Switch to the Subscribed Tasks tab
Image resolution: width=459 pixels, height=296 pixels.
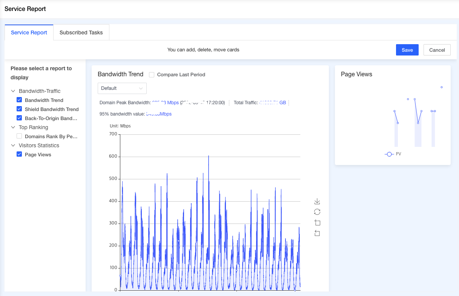pos(81,32)
